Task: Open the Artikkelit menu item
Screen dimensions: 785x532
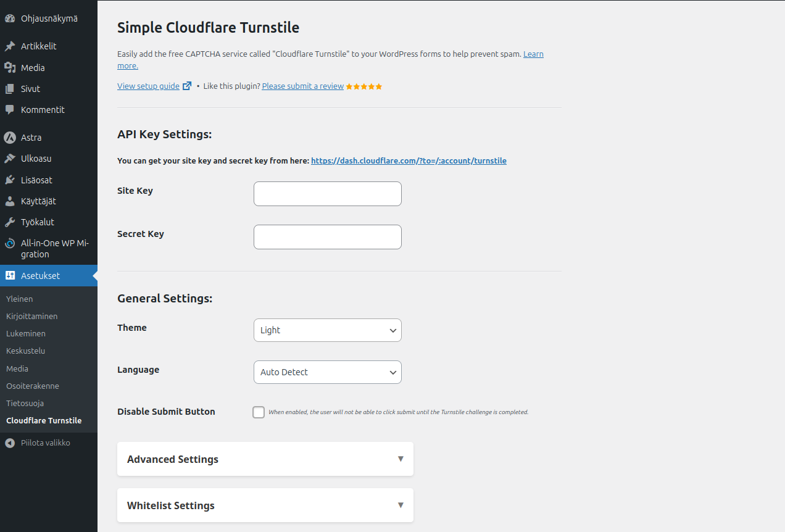Action: point(49,46)
